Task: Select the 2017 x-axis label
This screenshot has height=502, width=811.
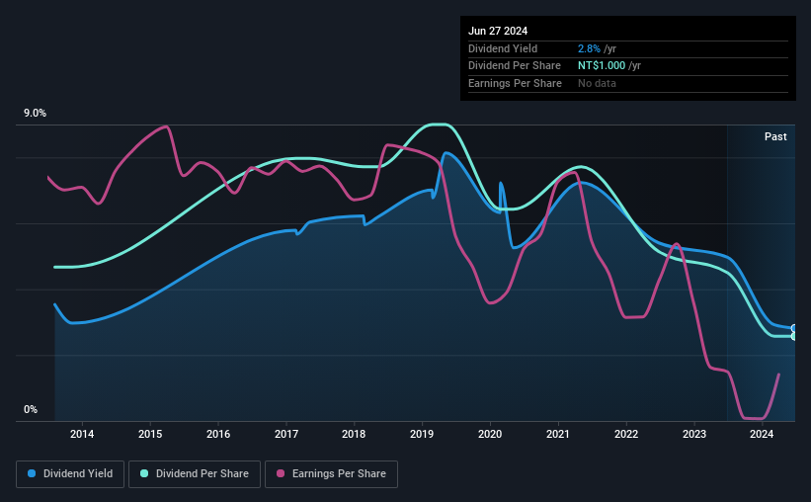Action: coord(286,434)
